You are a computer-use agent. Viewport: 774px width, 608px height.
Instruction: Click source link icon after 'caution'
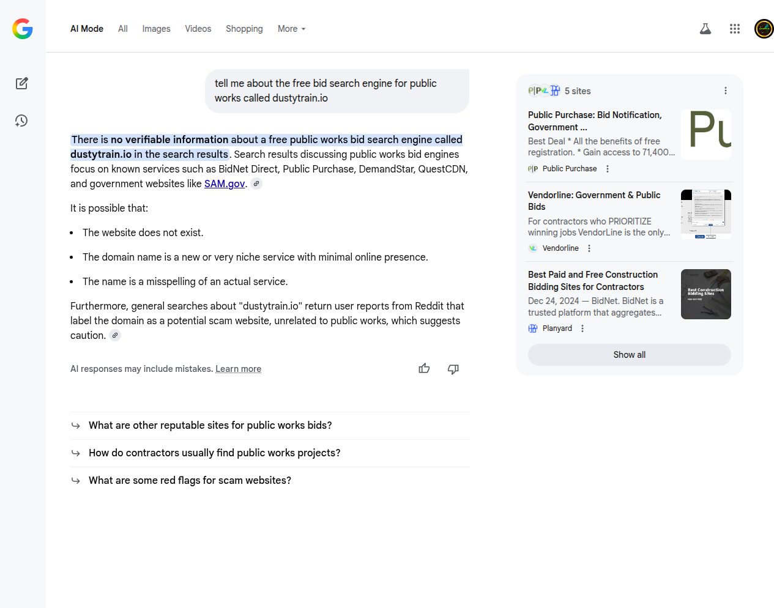click(x=115, y=335)
